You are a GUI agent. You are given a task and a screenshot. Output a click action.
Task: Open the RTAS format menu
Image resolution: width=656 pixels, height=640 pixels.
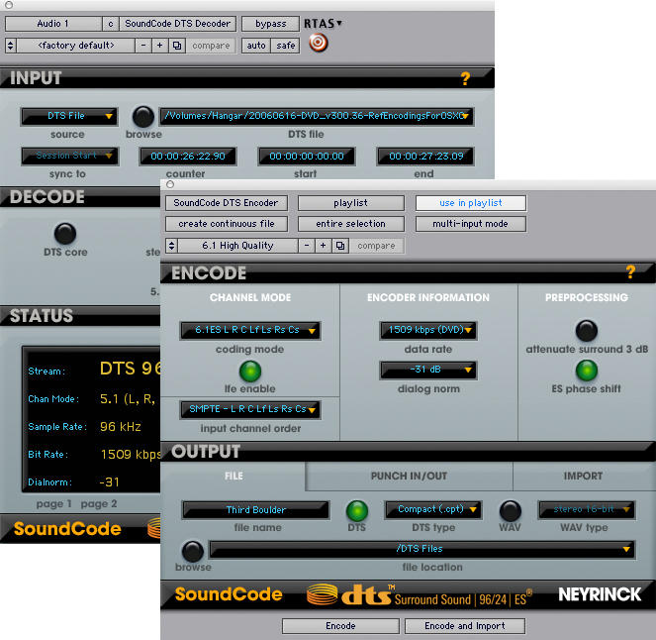click(323, 24)
